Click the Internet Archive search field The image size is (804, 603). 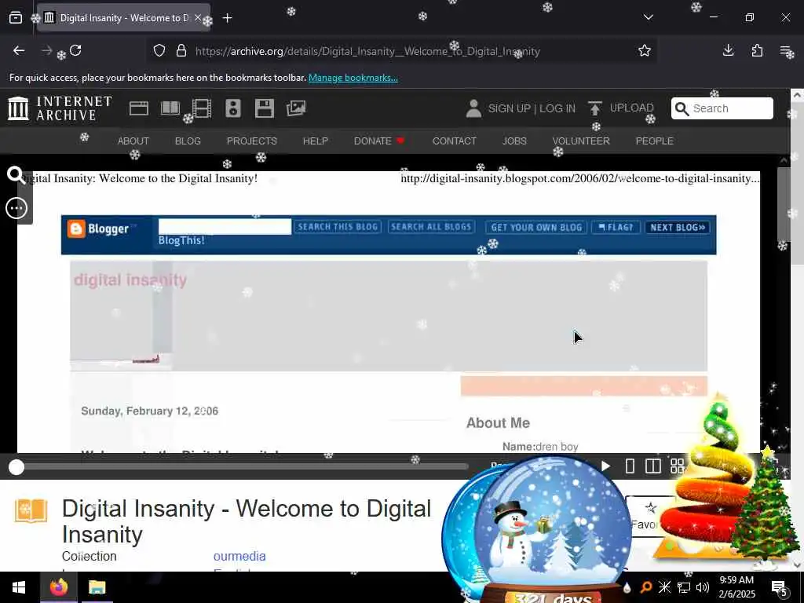click(722, 108)
